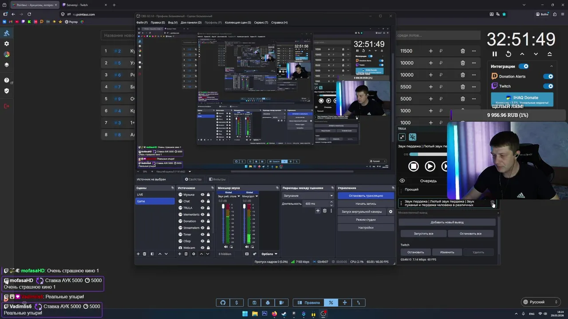Click the delete icon on the 11500 lot

tap(462, 51)
